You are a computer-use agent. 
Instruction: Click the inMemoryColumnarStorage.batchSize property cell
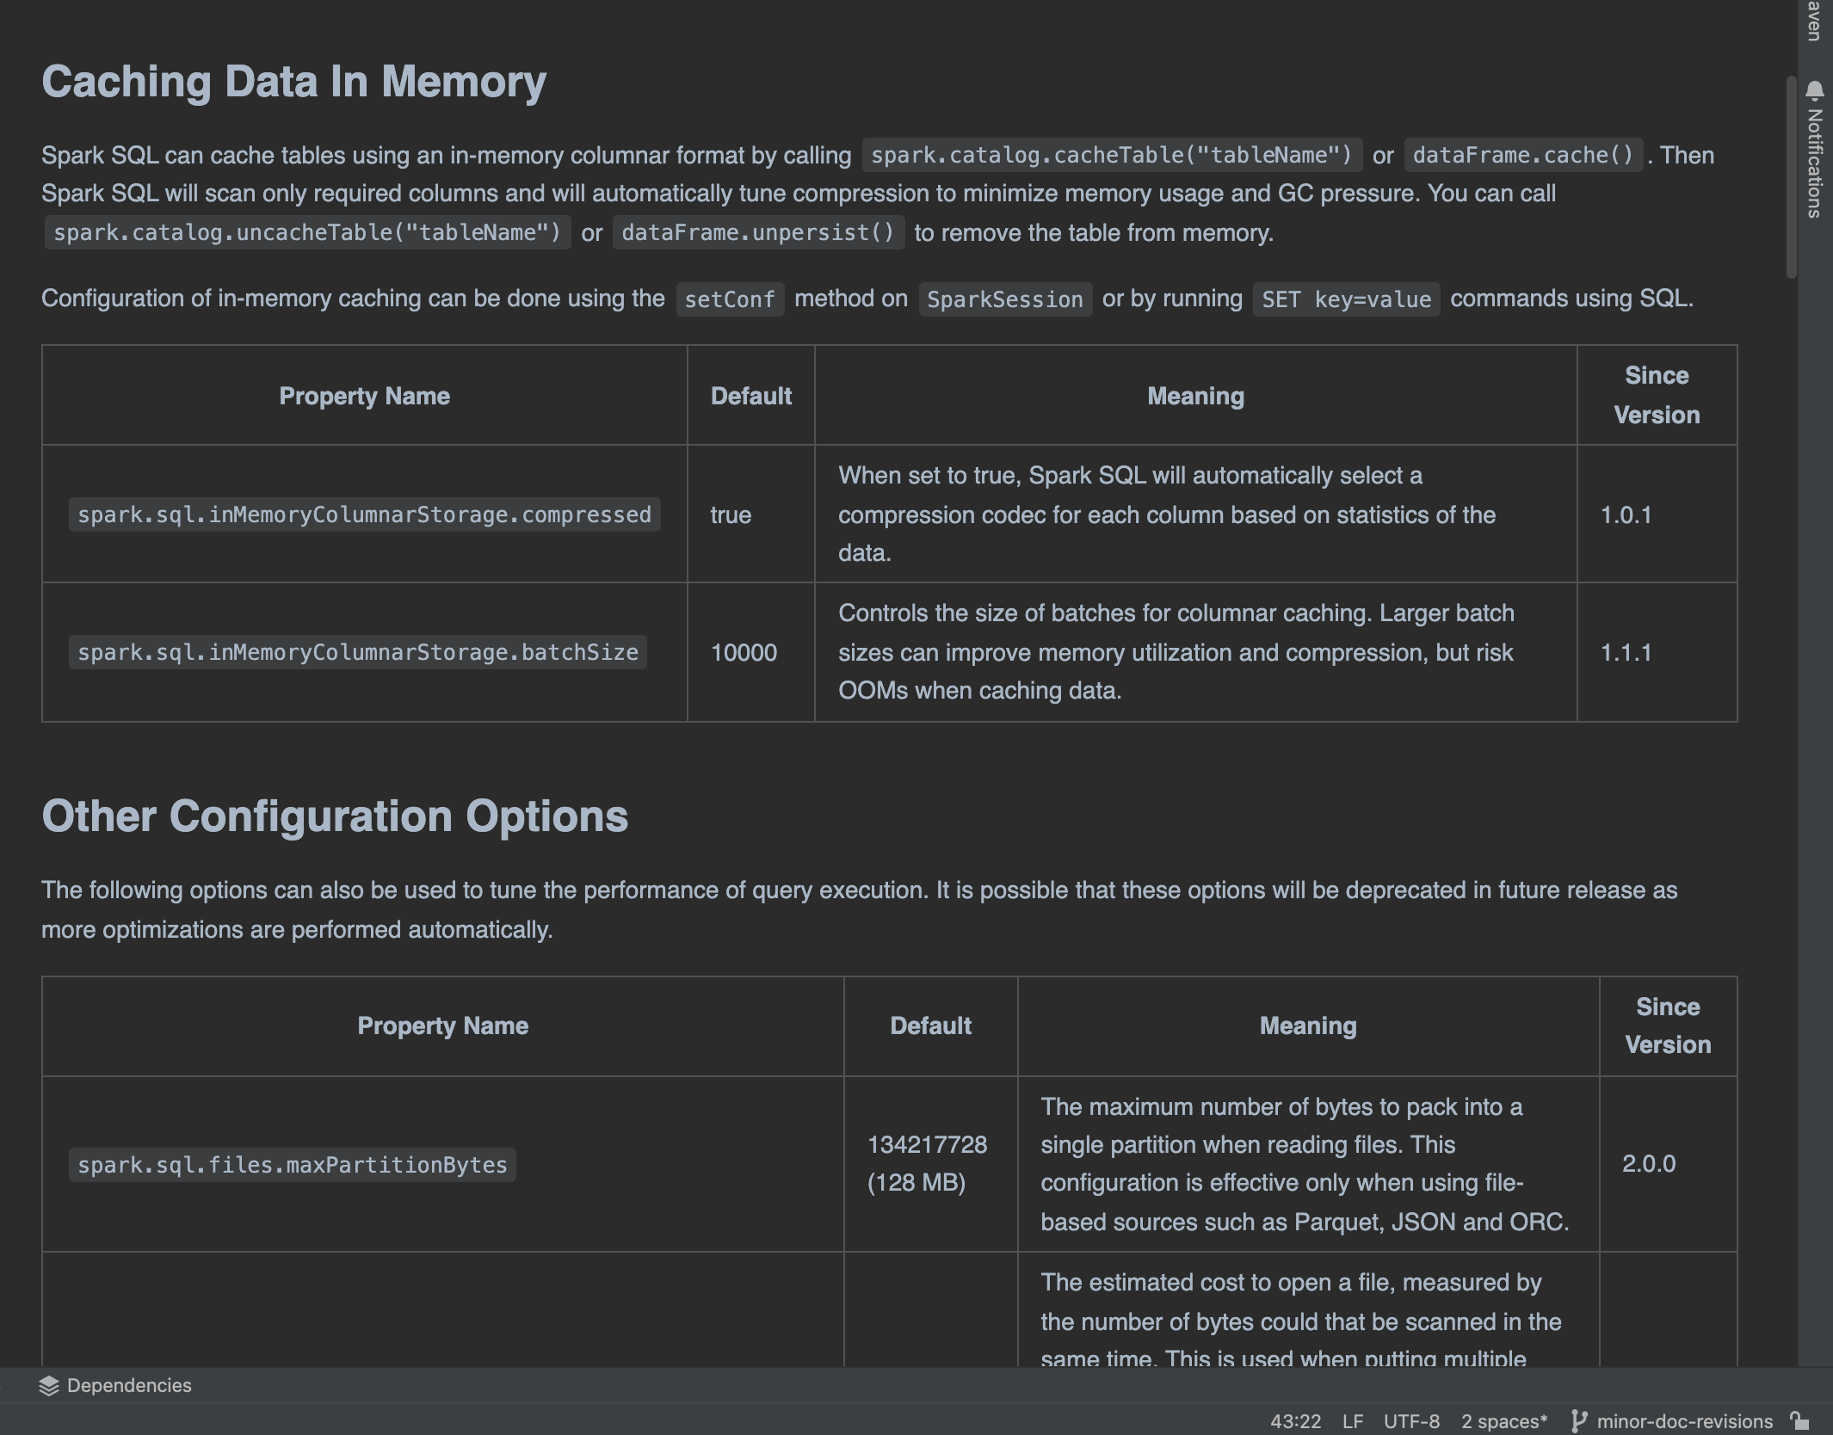coord(358,652)
